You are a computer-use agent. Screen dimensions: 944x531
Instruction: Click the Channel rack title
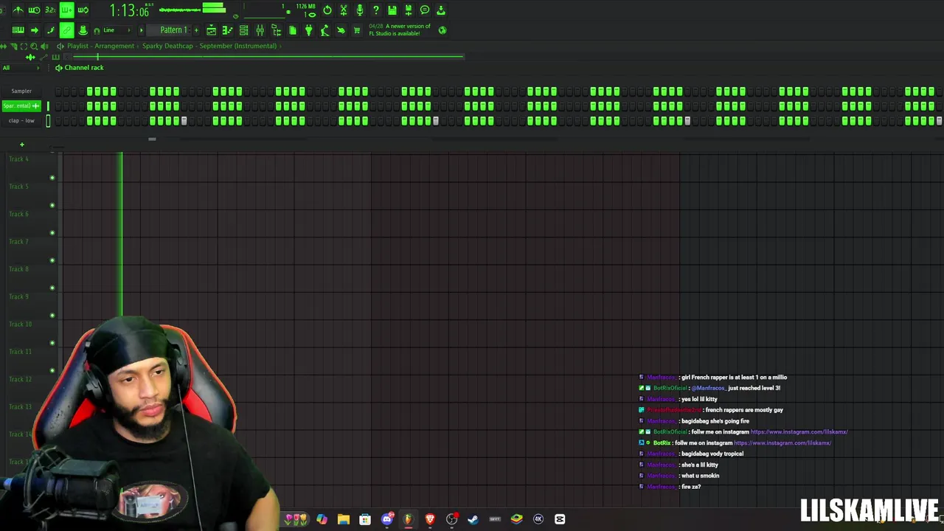(x=84, y=68)
